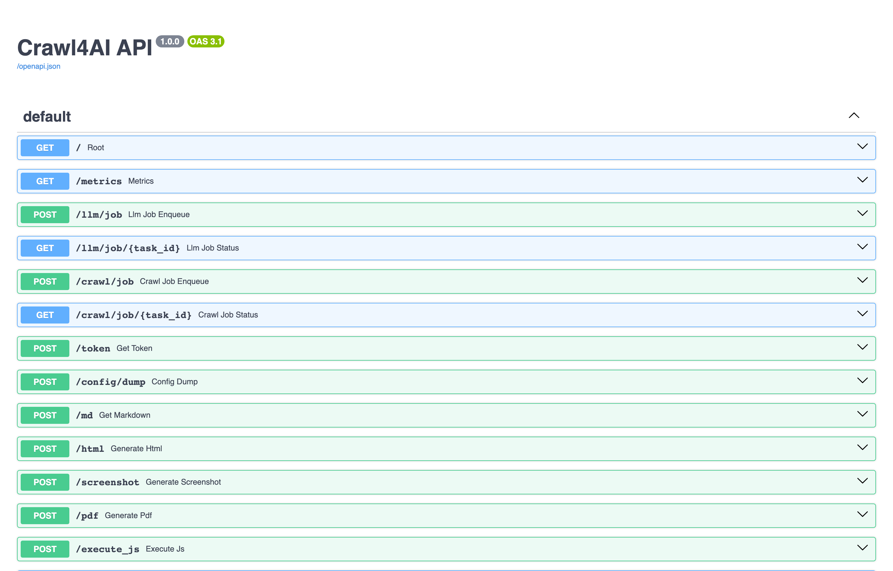The height and width of the screenshot is (571, 893).
Task: Click the Get Markdown description
Action: point(125,415)
